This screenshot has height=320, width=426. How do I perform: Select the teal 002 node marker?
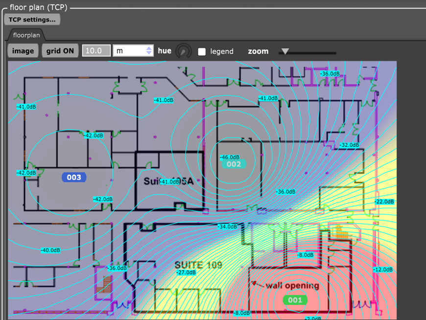point(234,164)
